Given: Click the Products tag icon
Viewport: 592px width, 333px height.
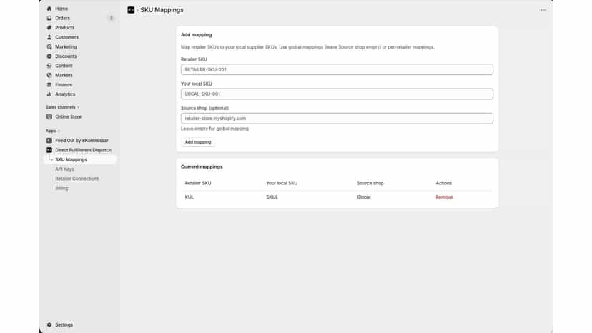Looking at the screenshot, I should coord(49,28).
